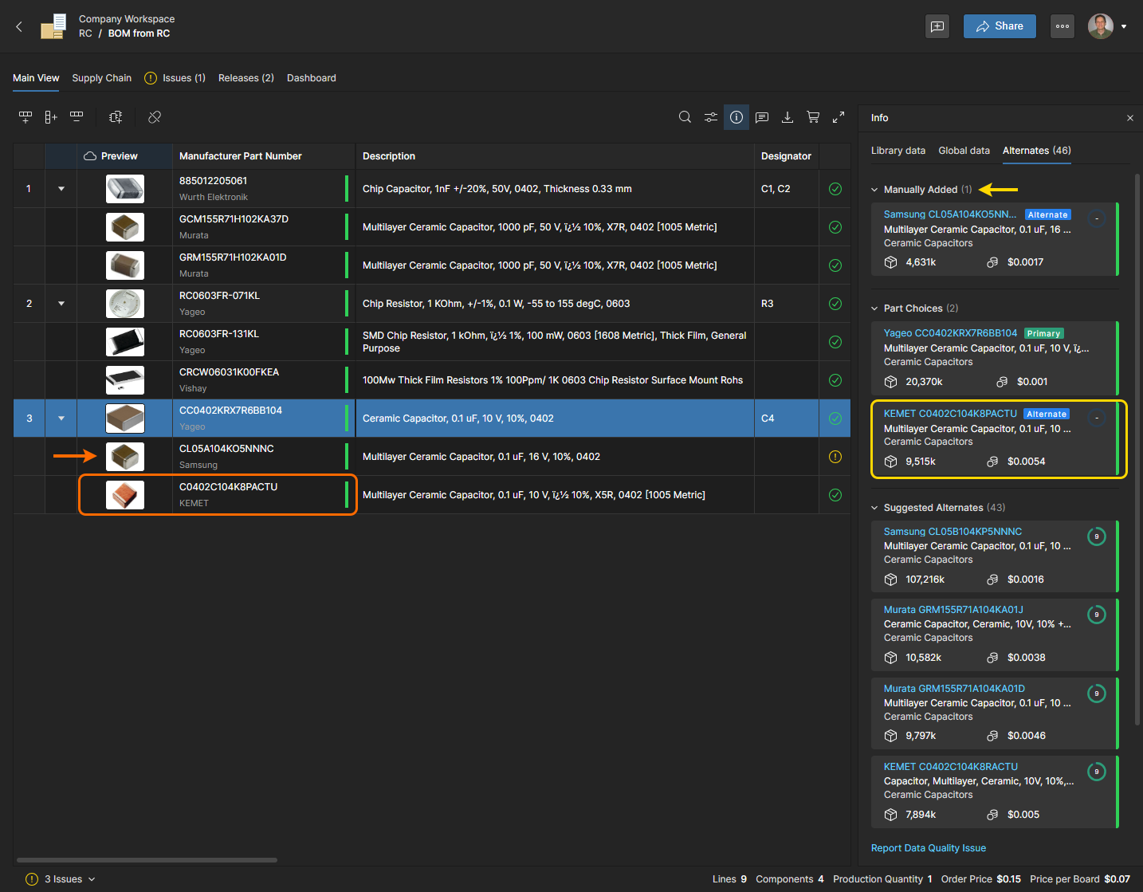Click the horizontal scrollbar below the BOM table
Image resolution: width=1143 pixels, height=892 pixels.
click(x=147, y=860)
